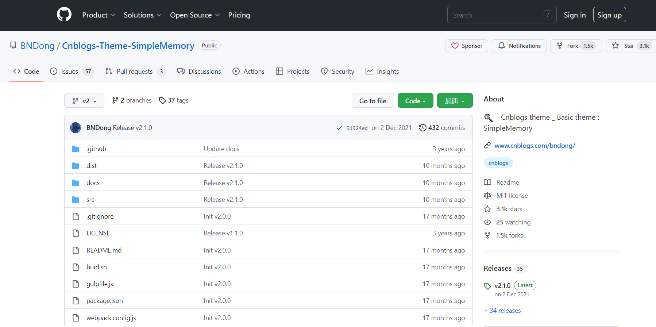
Task: Click the file icon next to LICENSE
Action: 76,233
